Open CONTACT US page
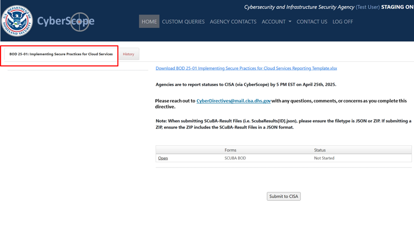 point(312,22)
